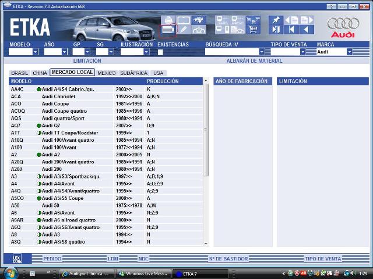Click Nº DE BASTIDOR in bottom bar
Image resolution: width=373 pixels, height=279 pixels.
click(x=228, y=259)
